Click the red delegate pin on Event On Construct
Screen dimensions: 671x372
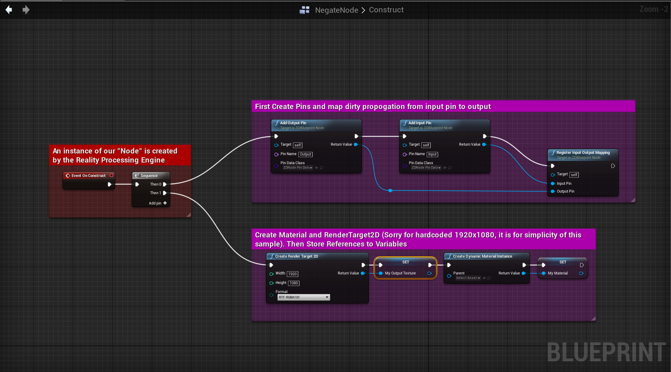click(111, 175)
